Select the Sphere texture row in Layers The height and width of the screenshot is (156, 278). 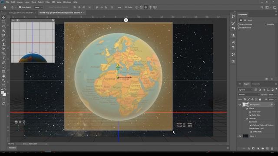tap(263, 125)
